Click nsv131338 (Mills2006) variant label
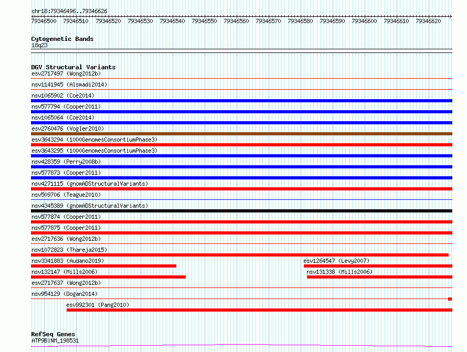 [x=339, y=272]
